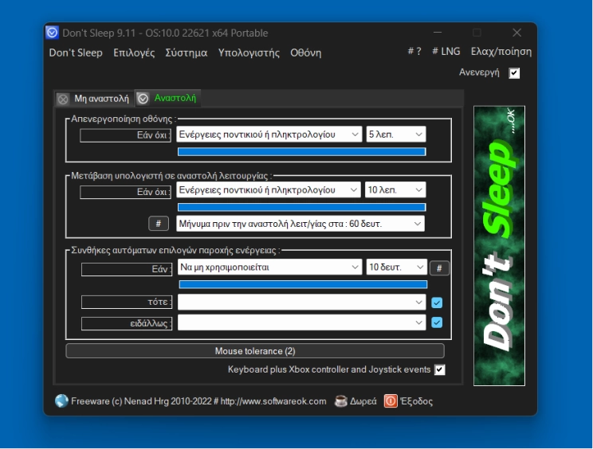Click the Mouse tolerance (2) button
Screen dimensions: 593x449
click(255, 351)
